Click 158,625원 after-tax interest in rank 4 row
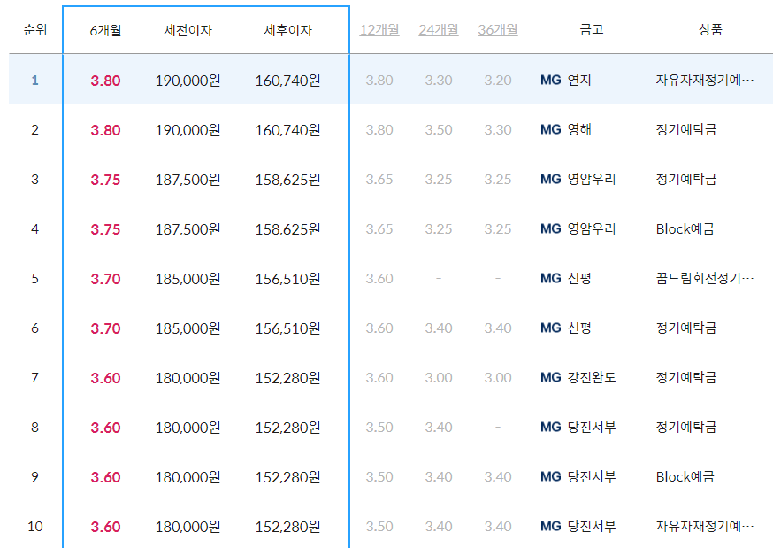The width and height of the screenshot is (773, 548). [288, 229]
